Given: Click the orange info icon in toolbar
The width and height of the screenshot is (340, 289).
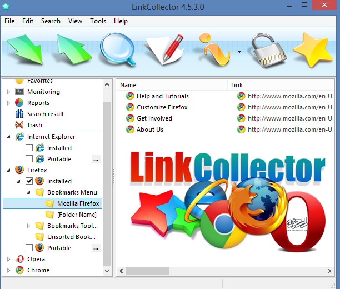Looking at the screenshot, I should 214,49.
